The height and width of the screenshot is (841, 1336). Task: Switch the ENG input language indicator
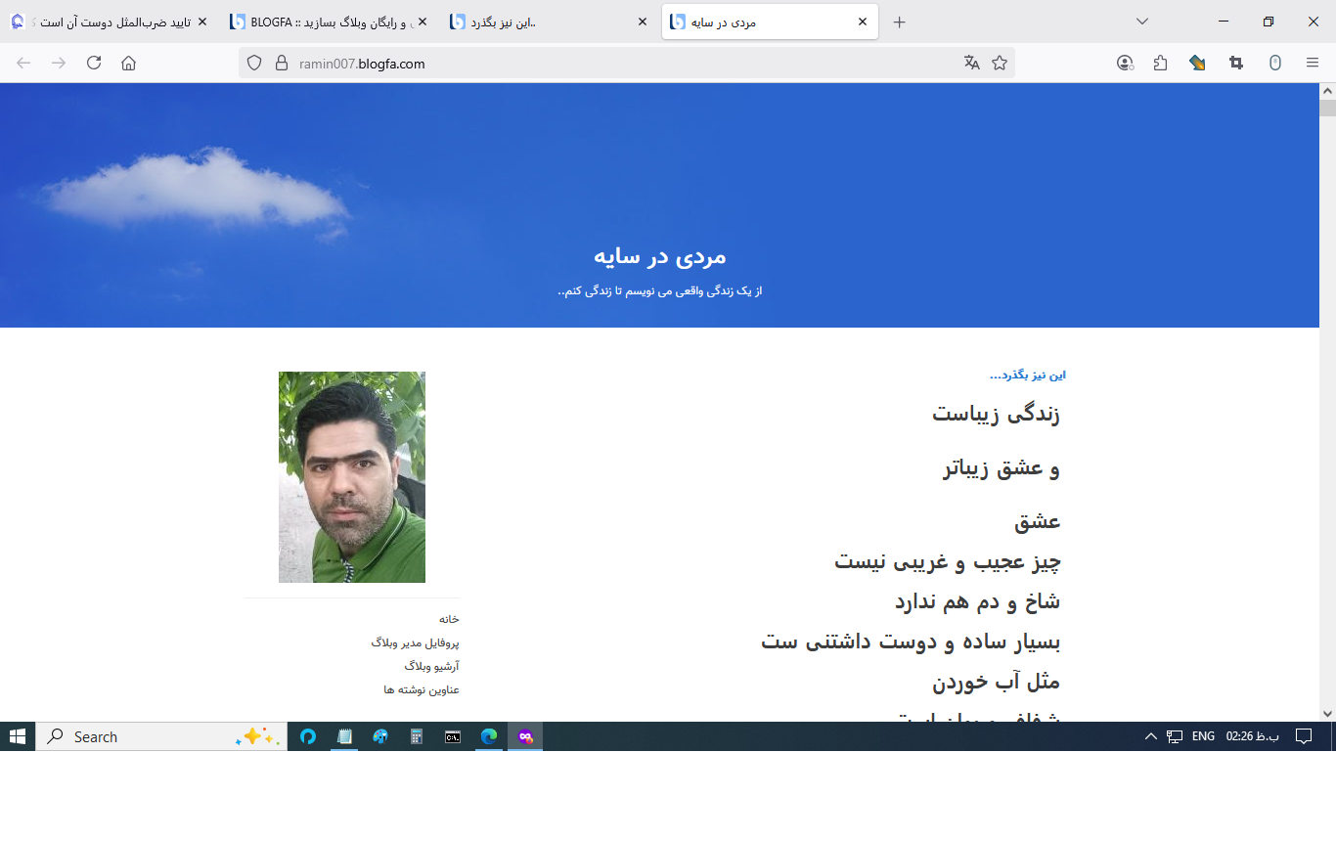[1203, 736]
